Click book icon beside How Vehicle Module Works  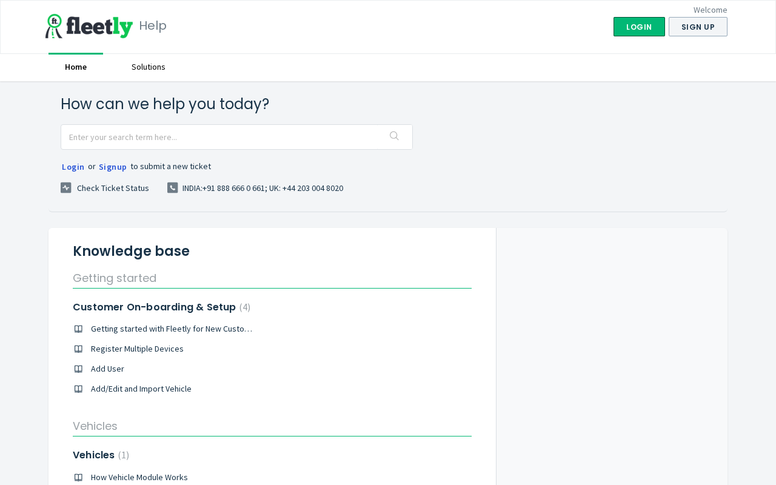point(78,478)
